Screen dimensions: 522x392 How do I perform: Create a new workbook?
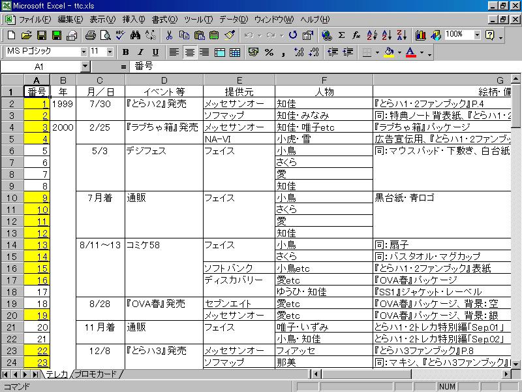pyautogui.click(x=11, y=35)
